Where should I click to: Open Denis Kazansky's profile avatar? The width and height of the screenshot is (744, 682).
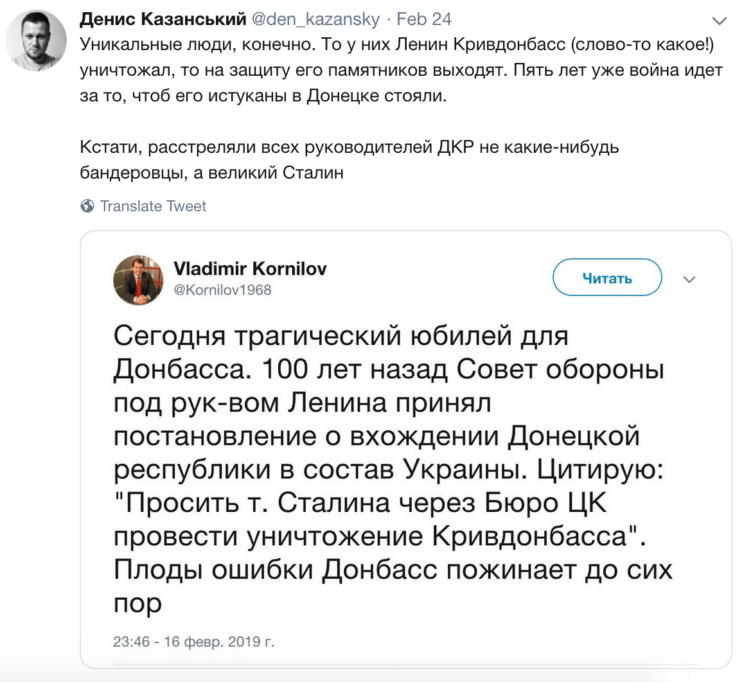(x=35, y=39)
